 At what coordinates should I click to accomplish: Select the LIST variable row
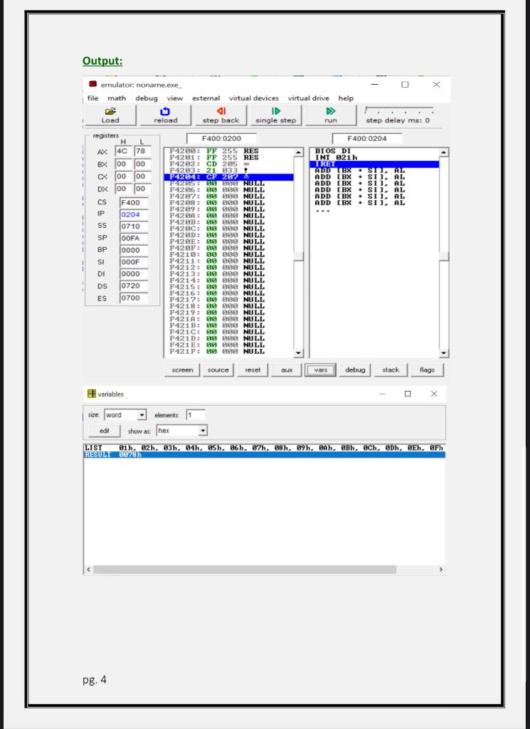[x=265, y=448]
